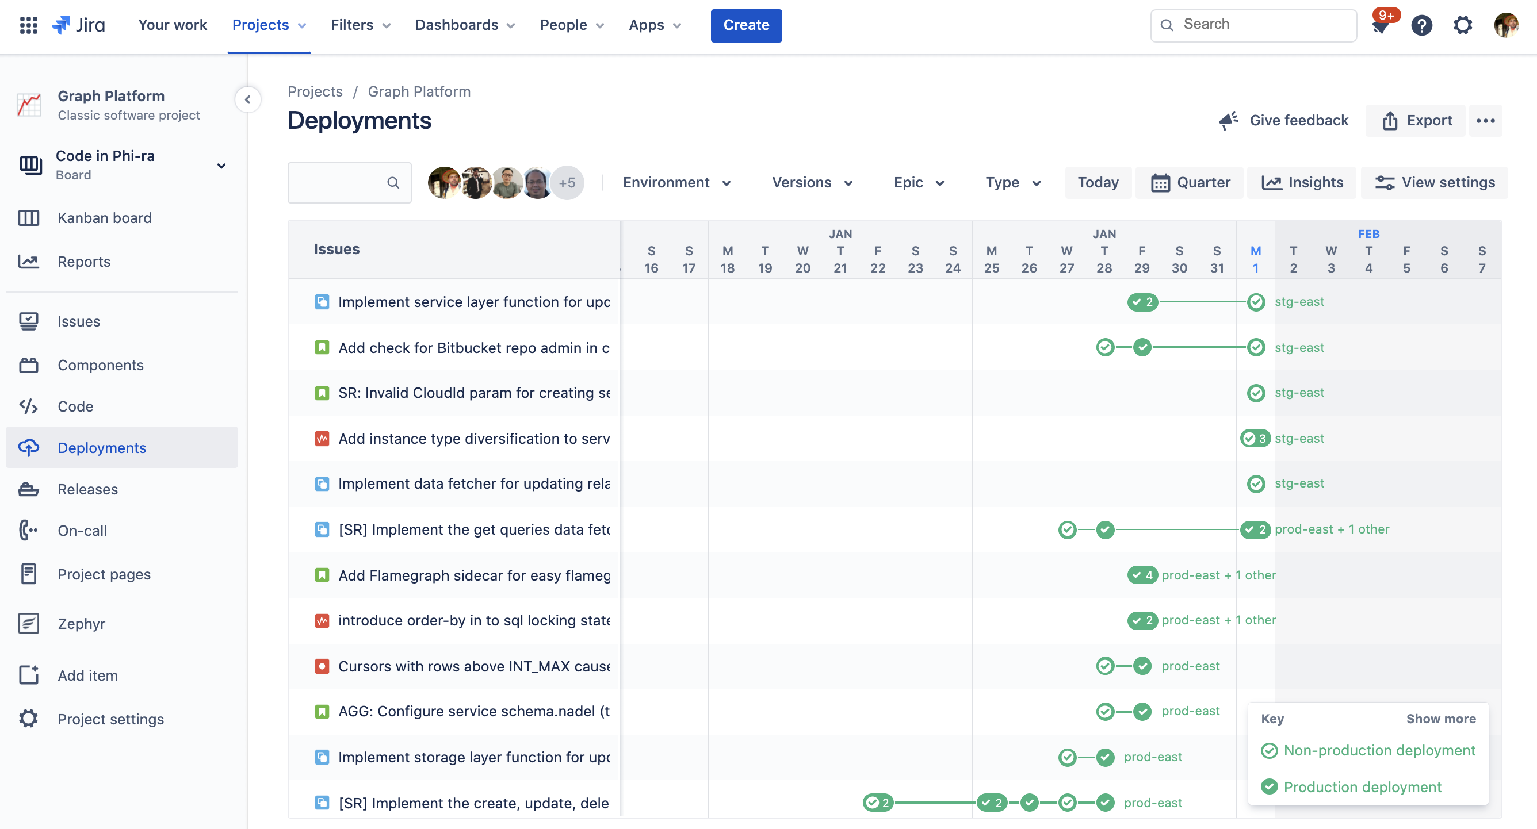This screenshot has width=1537, height=829.
Task: Select the Zephyr icon in sidebar
Action: click(29, 623)
